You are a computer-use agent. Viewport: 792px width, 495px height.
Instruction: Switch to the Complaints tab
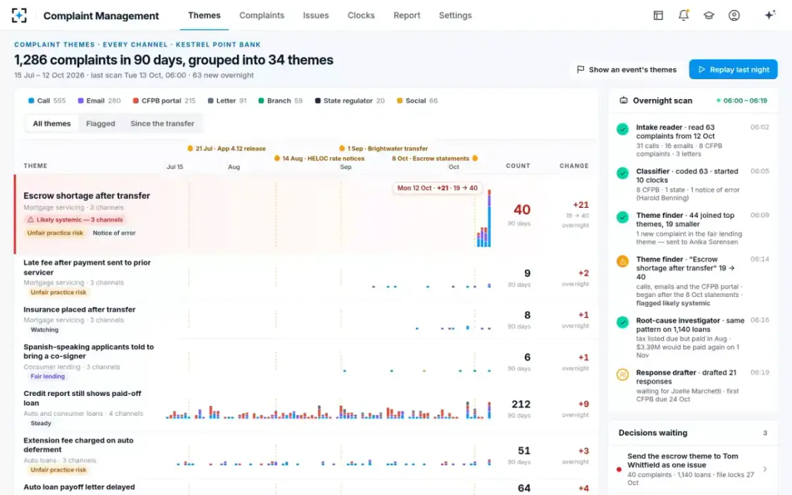tap(261, 15)
